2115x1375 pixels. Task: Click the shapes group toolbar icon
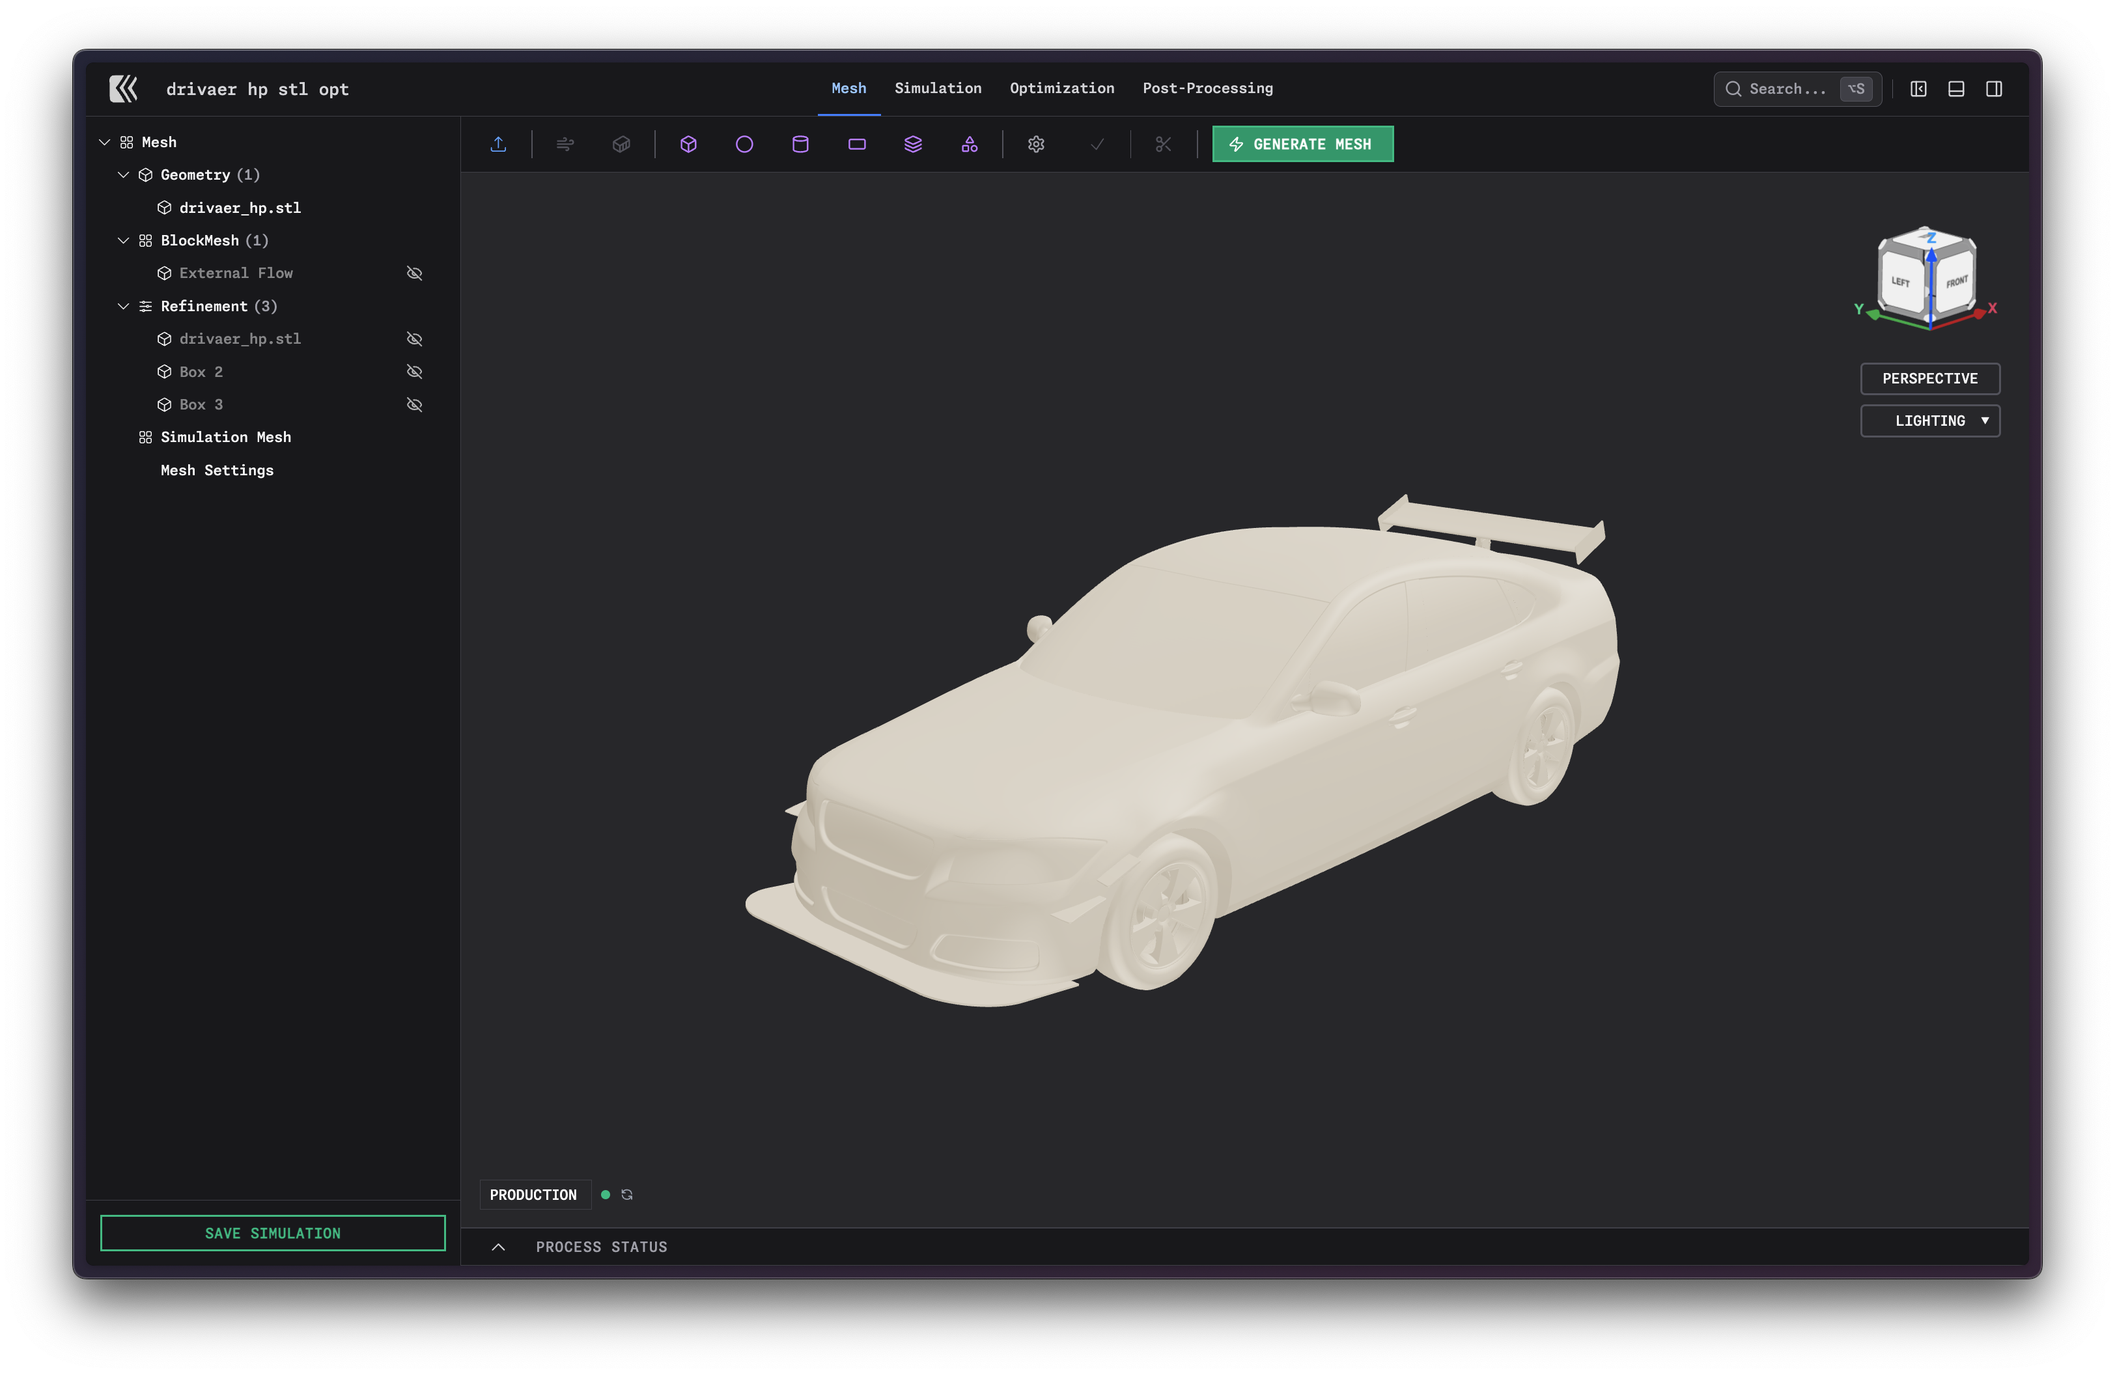969,144
